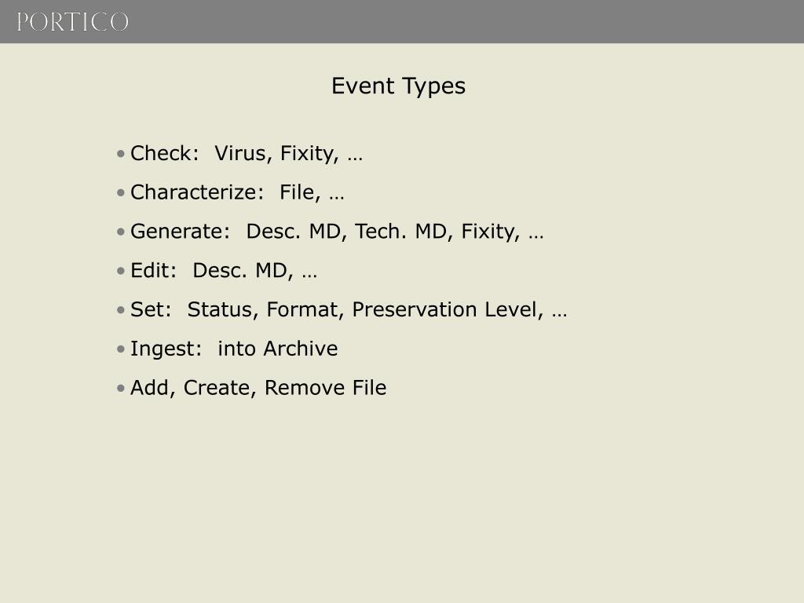Click the bullet before Generate line
The height and width of the screenshot is (603, 804).
pos(121,232)
